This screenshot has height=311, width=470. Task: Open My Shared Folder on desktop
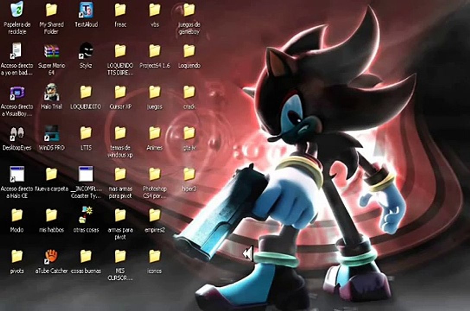[51, 10]
